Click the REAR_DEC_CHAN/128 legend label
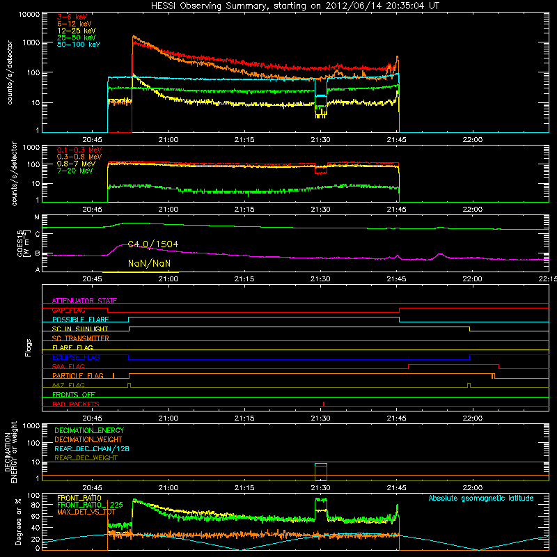The height and width of the screenshot is (557, 557). coord(92,448)
